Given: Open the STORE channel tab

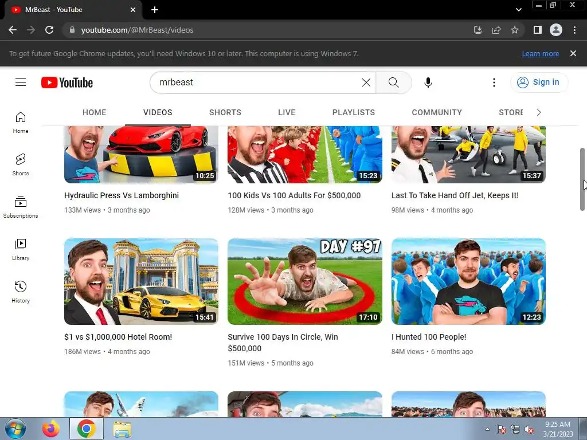Looking at the screenshot, I should (x=511, y=112).
